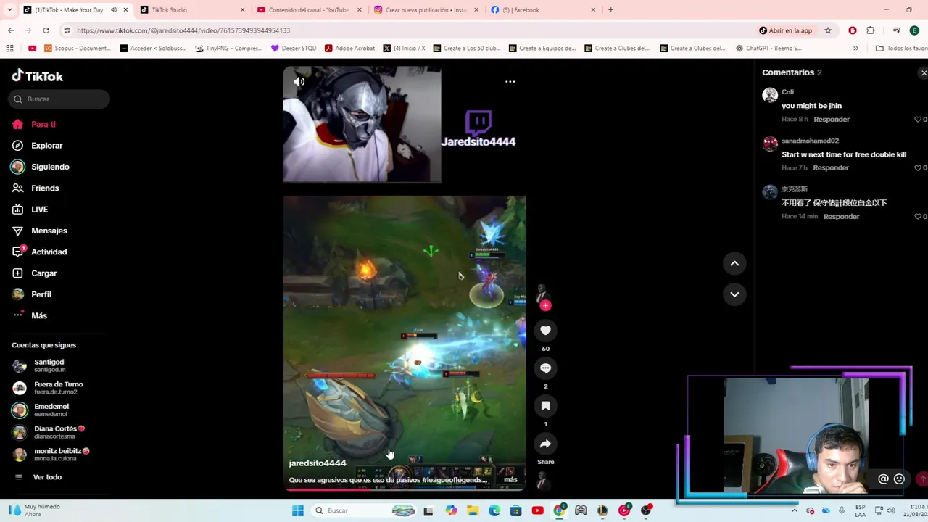Reply to sanadmohamed02's comment
The width and height of the screenshot is (928, 522).
point(831,167)
